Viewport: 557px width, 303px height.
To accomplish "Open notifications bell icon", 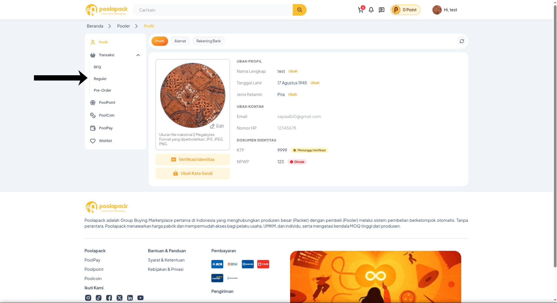I will 371,10.
